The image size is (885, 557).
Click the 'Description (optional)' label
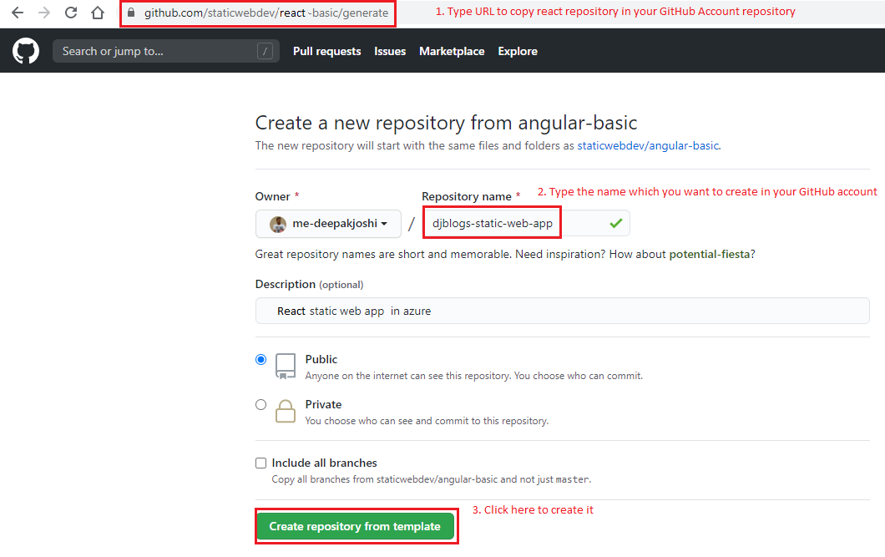[x=309, y=285]
